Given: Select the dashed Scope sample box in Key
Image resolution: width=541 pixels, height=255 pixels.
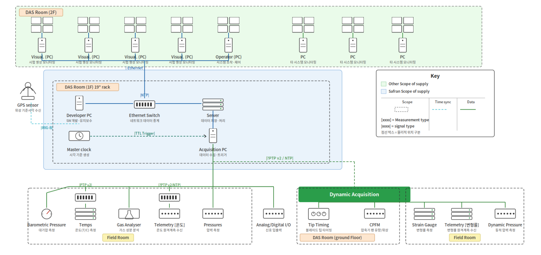Looking at the screenshot, I should click(401, 110).
